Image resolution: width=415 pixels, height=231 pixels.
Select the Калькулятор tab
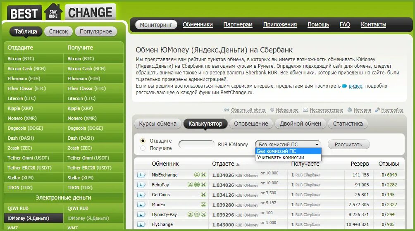coord(205,124)
